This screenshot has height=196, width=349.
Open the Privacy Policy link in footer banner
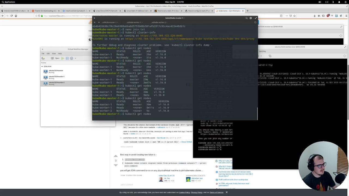tap(197, 192)
